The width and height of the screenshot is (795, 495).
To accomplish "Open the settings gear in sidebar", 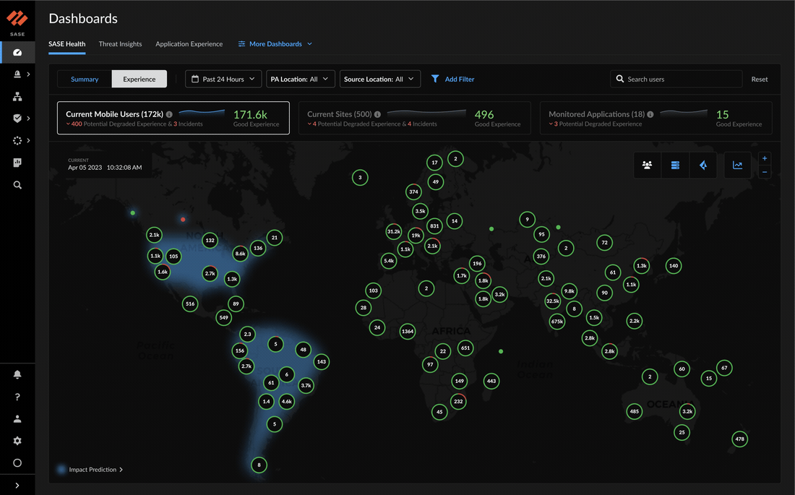I will click(x=17, y=440).
